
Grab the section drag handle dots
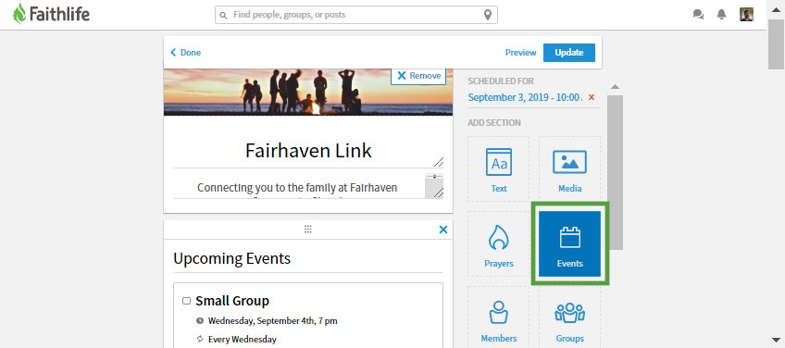[x=308, y=229]
